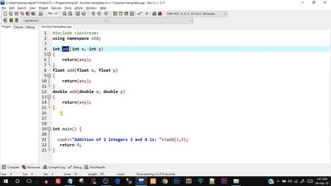Viewport: 331px width, 186px height.
Task: Click the Close file toolbar icon
Action: pyautogui.click(x=27, y=14)
